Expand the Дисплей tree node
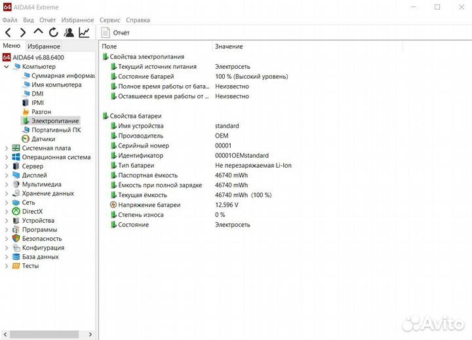The image size is (472, 340). click(x=7, y=175)
